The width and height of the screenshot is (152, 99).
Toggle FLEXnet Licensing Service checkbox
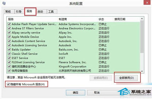pyautogui.click(x=9, y=62)
